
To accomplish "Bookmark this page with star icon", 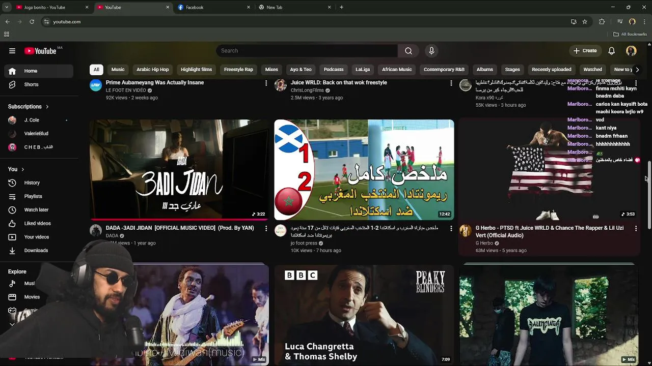I will (x=585, y=22).
